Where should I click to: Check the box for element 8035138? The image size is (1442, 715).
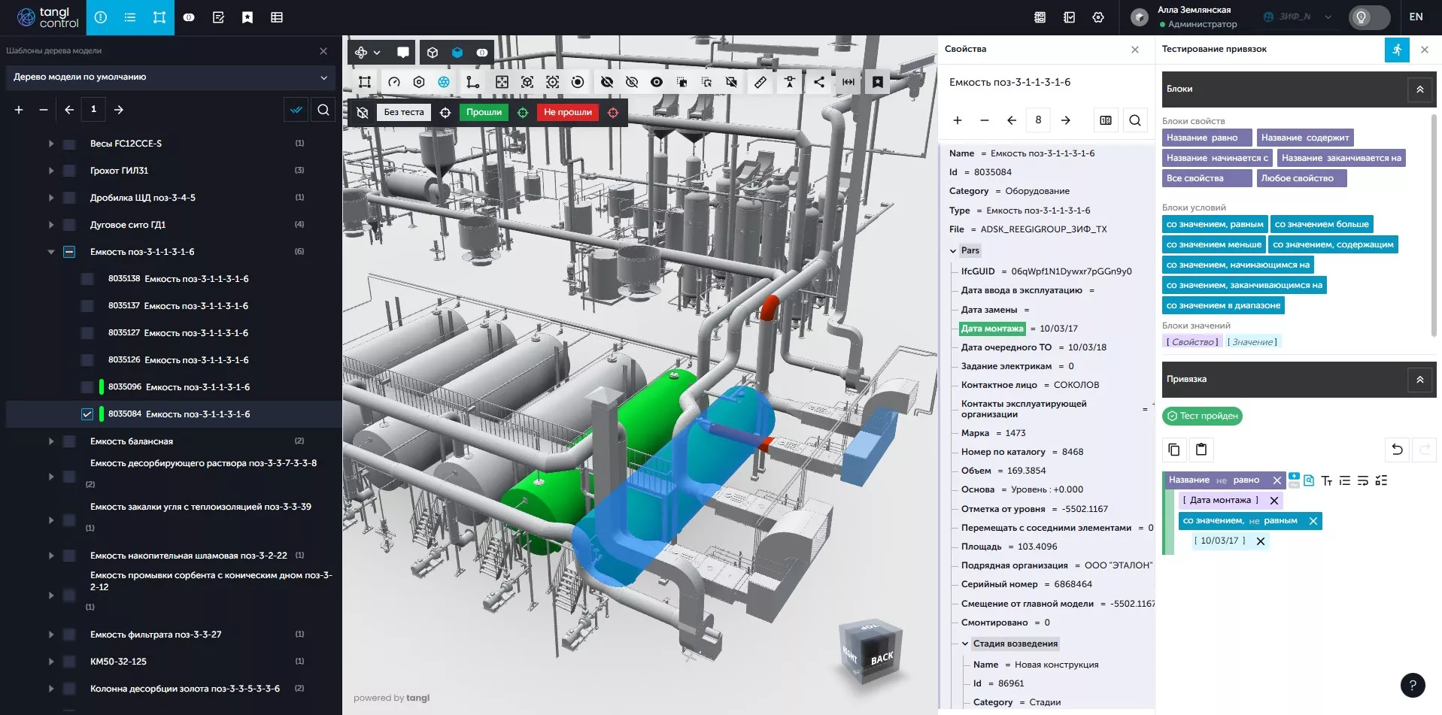tap(87, 279)
